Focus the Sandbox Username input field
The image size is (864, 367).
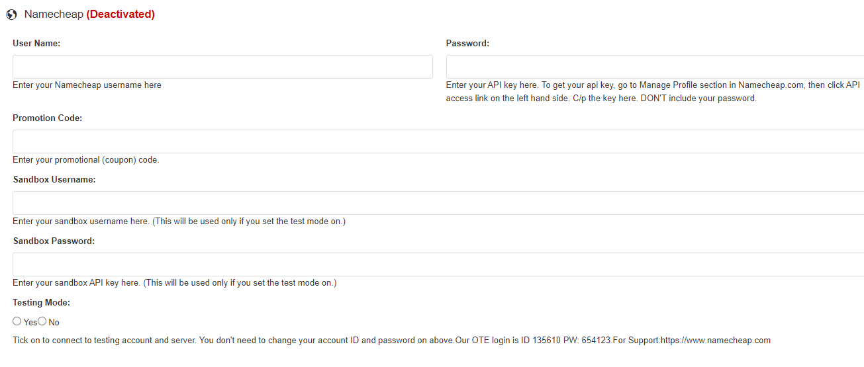[x=438, y=203]
